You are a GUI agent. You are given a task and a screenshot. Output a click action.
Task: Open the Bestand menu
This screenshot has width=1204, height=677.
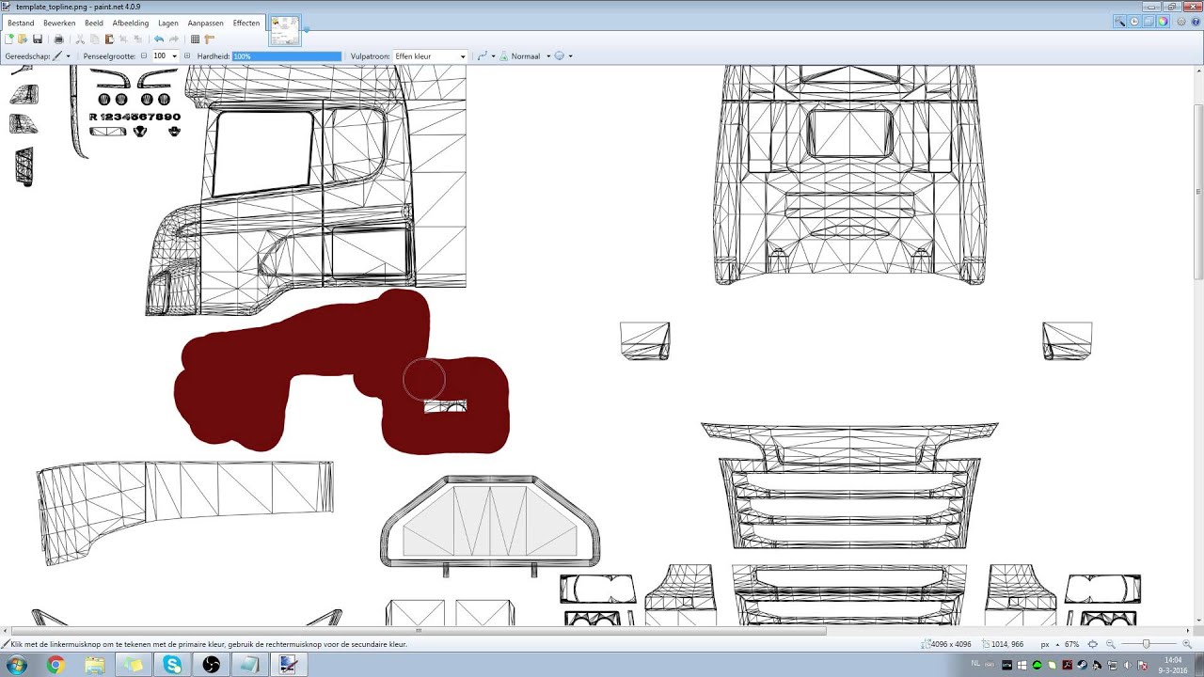[21, 23]
